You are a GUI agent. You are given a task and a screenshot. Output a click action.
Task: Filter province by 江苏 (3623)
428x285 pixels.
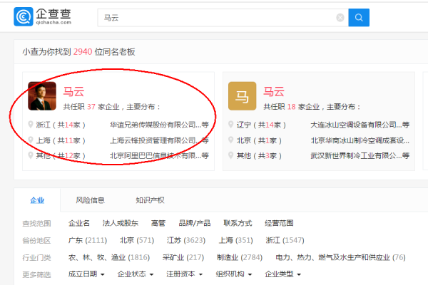click(x=186, y=240)
